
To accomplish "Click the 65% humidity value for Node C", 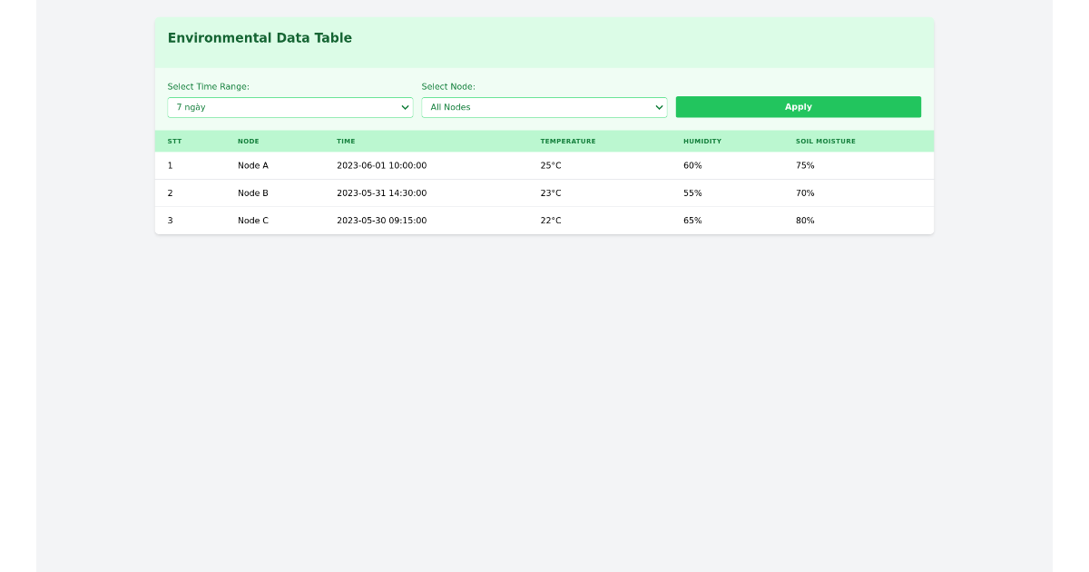I will click(x=692, y=220).
